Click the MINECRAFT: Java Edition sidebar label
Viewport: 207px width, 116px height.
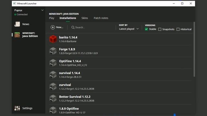point(30,35)
